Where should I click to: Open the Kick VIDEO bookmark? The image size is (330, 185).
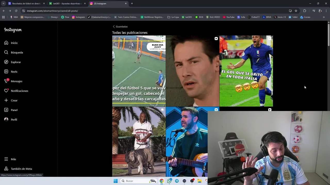point(213,17)
